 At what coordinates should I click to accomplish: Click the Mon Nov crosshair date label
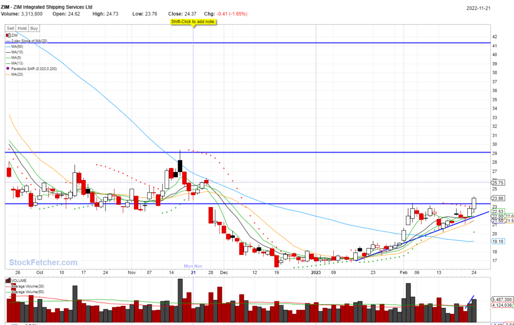193,266
